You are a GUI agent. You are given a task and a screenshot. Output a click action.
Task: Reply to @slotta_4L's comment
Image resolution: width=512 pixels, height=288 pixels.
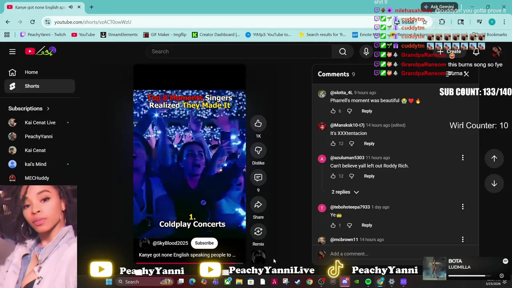tap(367, 111)
